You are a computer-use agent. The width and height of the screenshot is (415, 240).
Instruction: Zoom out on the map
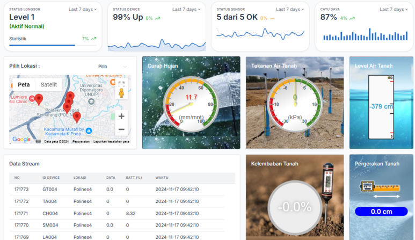click(x=121, y=129)
